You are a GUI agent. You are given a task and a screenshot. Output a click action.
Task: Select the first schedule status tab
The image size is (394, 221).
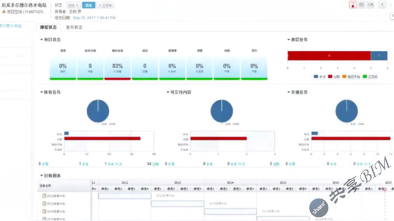pos(48,27)
